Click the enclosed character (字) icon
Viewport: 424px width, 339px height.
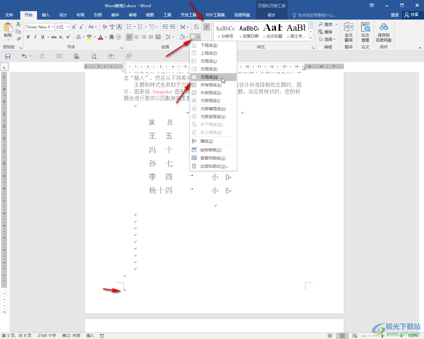pyautogui.click(x=119, y=37)
